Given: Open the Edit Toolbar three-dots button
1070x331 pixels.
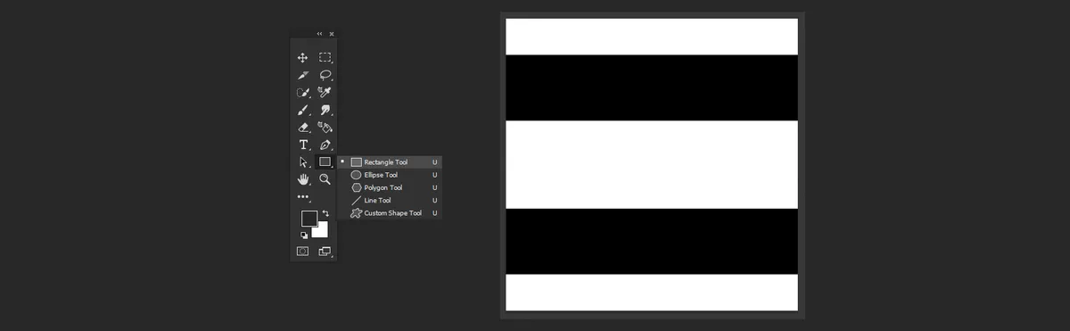Looking at the screenshot, I should tap(303, 196).
